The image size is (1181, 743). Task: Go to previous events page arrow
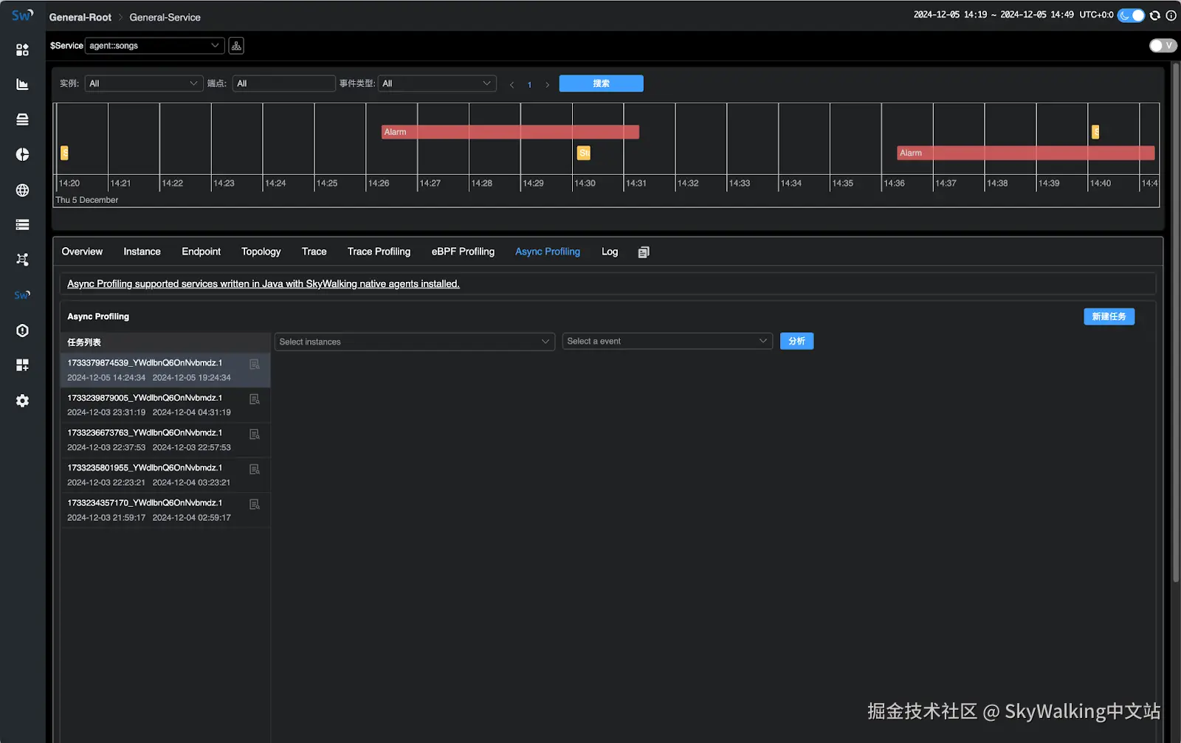pyautogui.click(x=512, y=85)
